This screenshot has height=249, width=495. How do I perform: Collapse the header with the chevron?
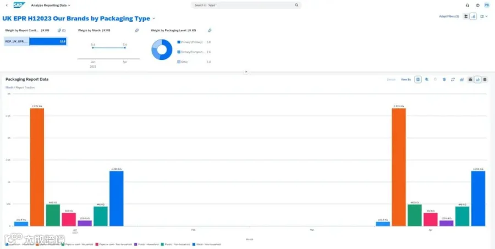point(246,72)
